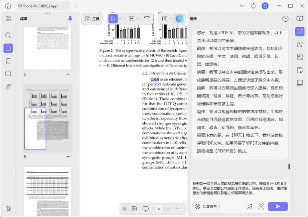Open more options for page 6
Image resolution: width=308 pixels, height=217 pixels.
coord(69,157)
